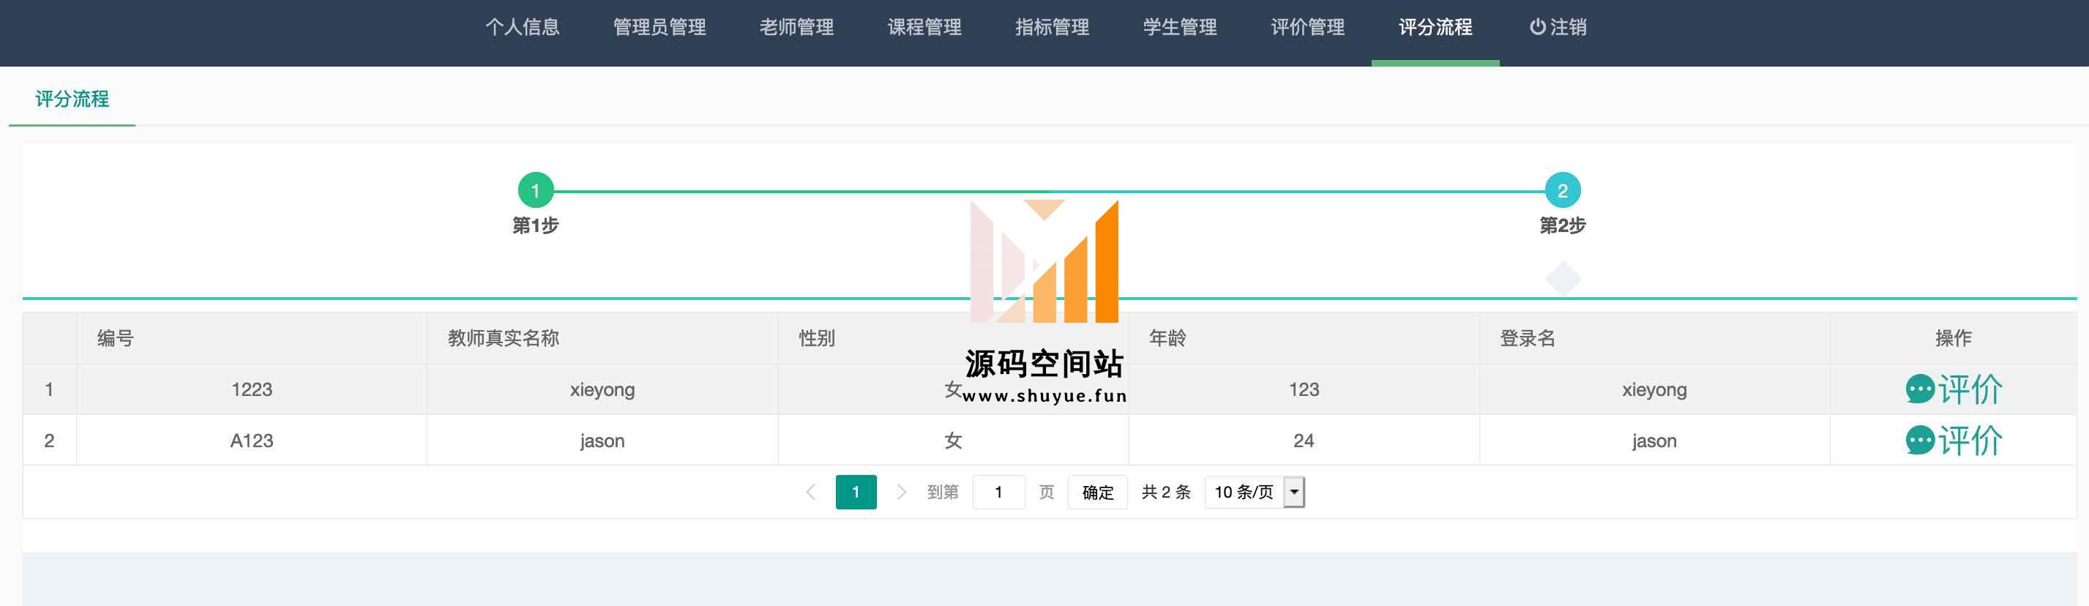Screen dimensions: 2089x606
Task: Click the page number input field
Action: click(998, 492)
